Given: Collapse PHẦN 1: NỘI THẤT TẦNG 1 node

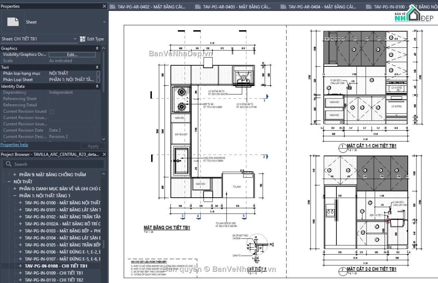Looking at the screenshot, I should pyautogui.click(x=15, y=195).
